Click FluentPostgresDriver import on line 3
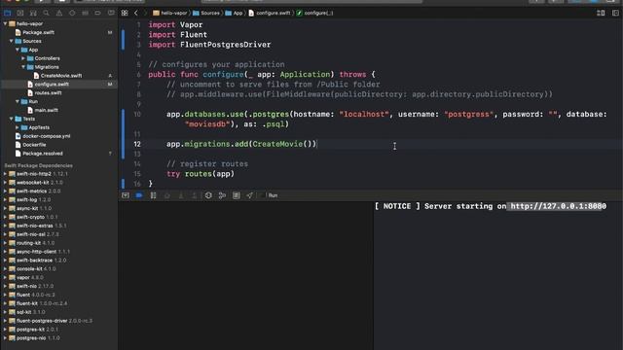Viewport: 623px width, 350px height. click(x=225, y=45)
